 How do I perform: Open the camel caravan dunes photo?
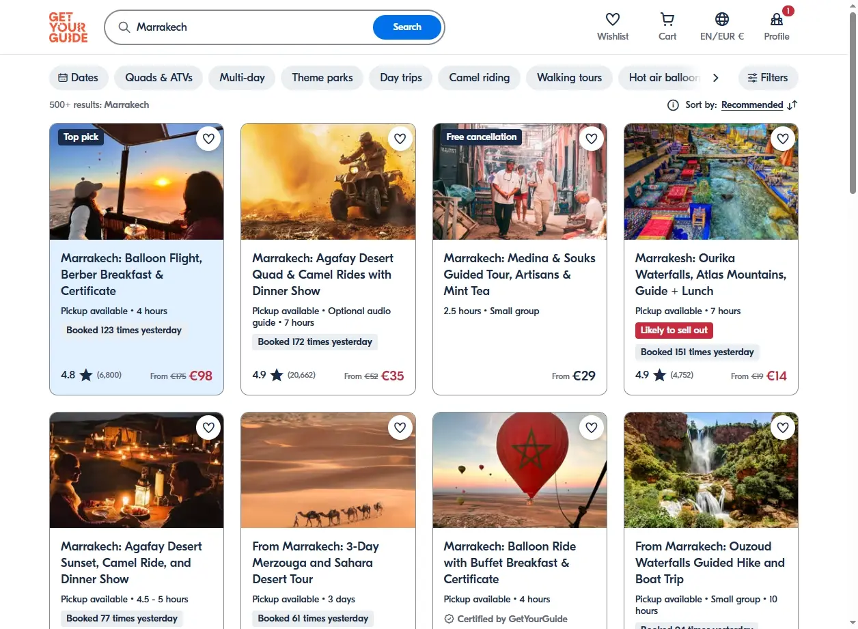(x=328, y=470)
